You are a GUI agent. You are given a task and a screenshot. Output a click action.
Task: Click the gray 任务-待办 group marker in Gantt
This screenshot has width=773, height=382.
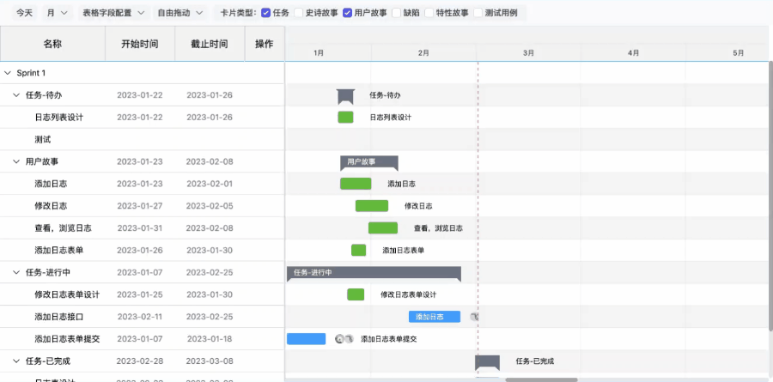[345, 95]
